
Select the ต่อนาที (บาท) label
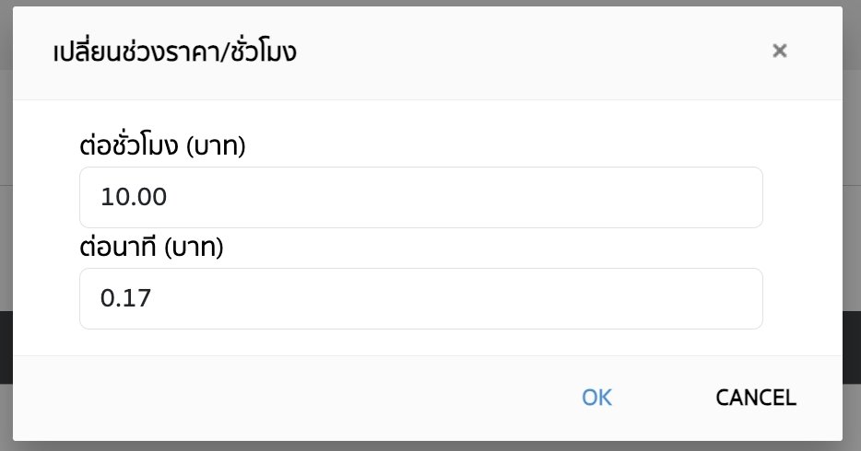tap(151, 248)
